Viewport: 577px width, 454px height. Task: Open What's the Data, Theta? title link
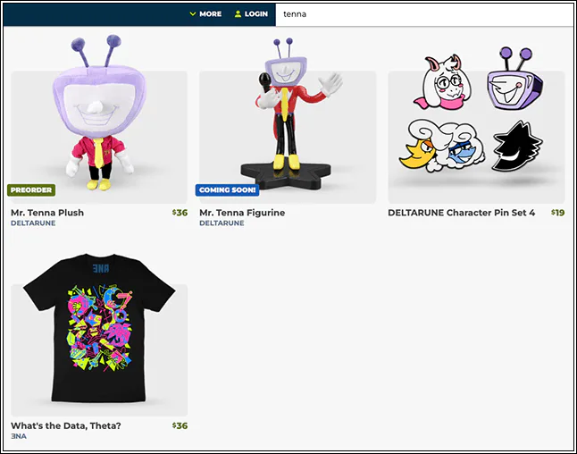pos(66,425)
